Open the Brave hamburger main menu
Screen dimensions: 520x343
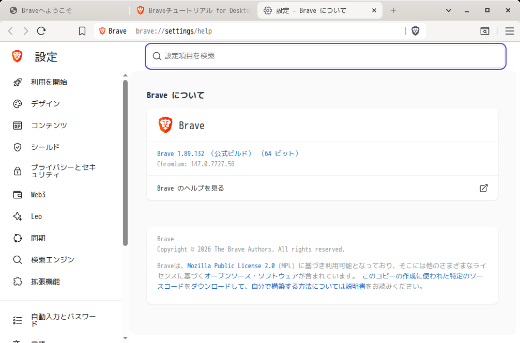510,31
